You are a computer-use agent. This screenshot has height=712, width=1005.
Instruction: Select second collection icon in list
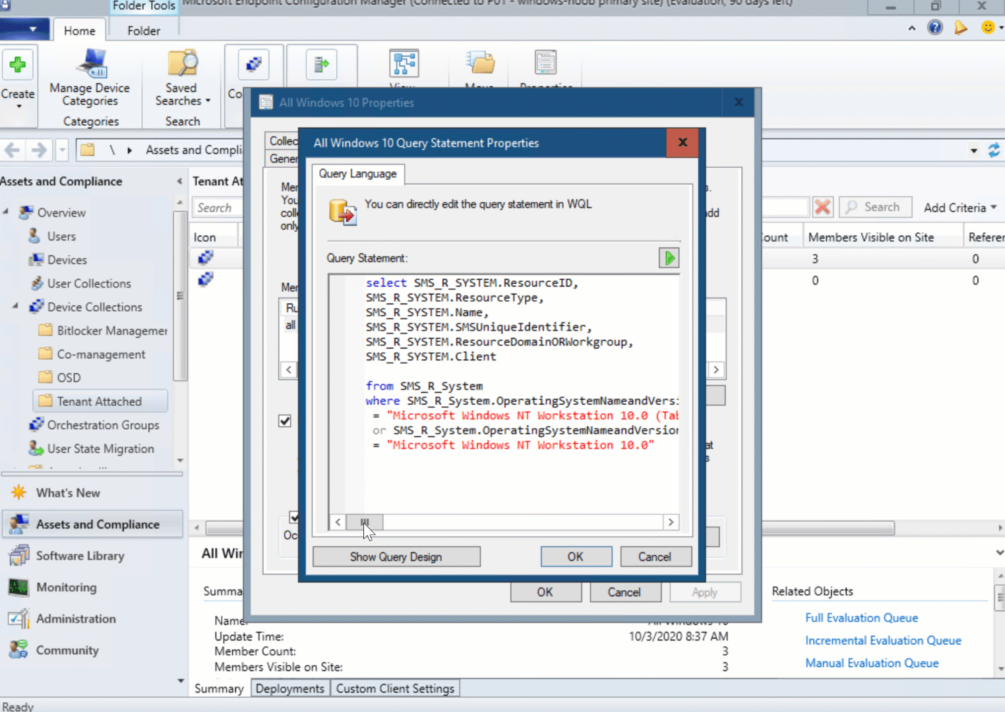[x=206, y=280]
